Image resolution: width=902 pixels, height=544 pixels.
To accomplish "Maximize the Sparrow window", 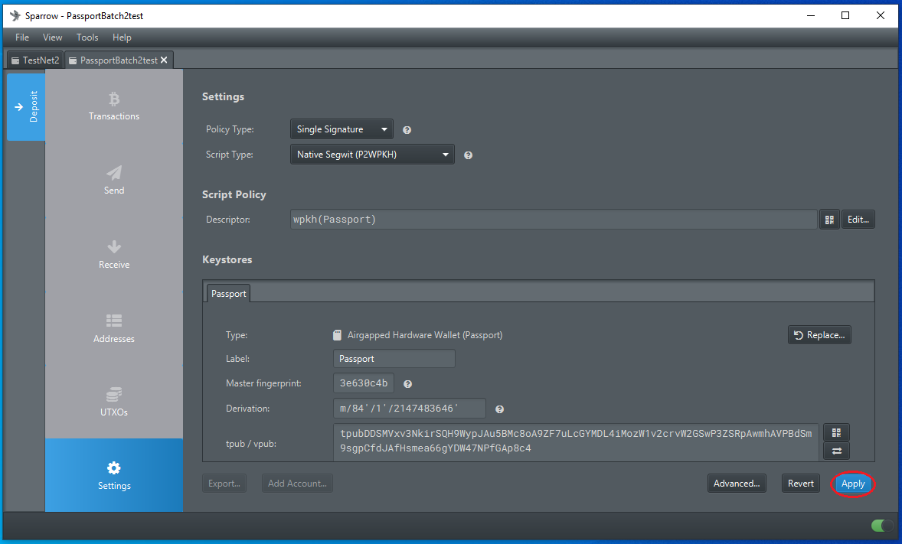I will click(x=845, y=15).
